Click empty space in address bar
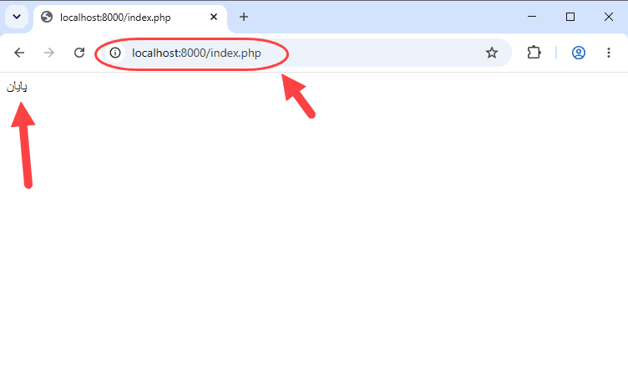Viewport: 628px width, 386px height. click(x=381, y=53)
